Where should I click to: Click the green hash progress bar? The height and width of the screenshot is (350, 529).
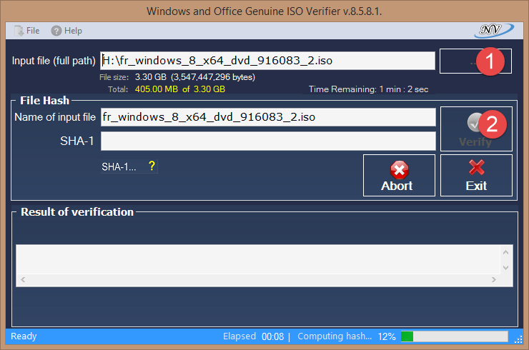[454, 336]
